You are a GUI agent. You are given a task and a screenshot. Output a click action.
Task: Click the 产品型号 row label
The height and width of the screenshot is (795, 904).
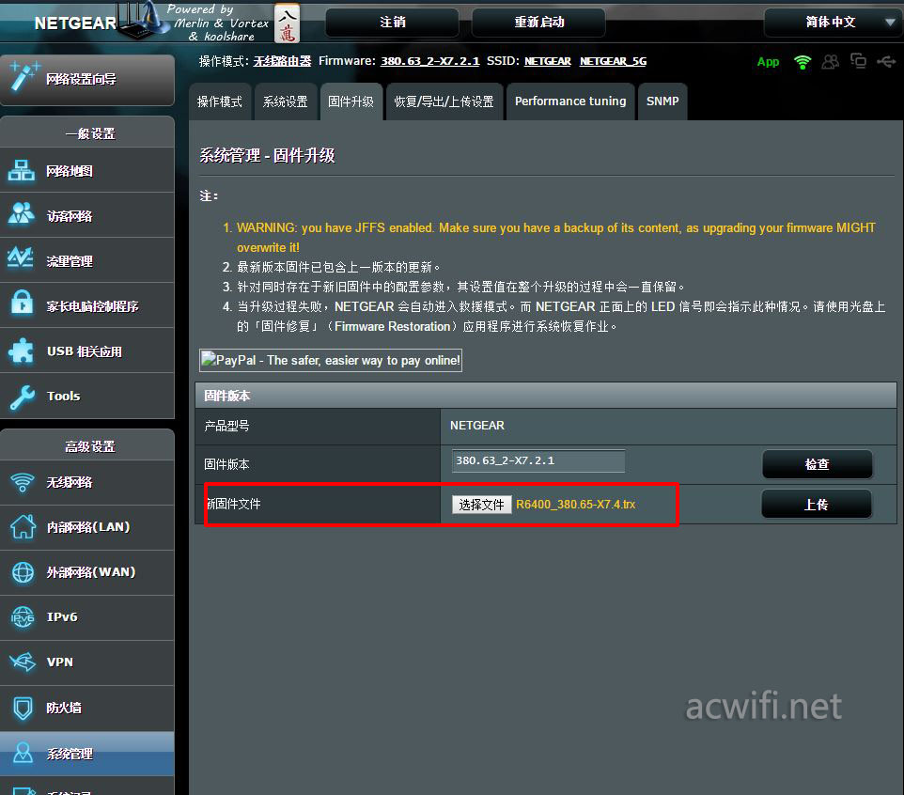coord(226,426)
